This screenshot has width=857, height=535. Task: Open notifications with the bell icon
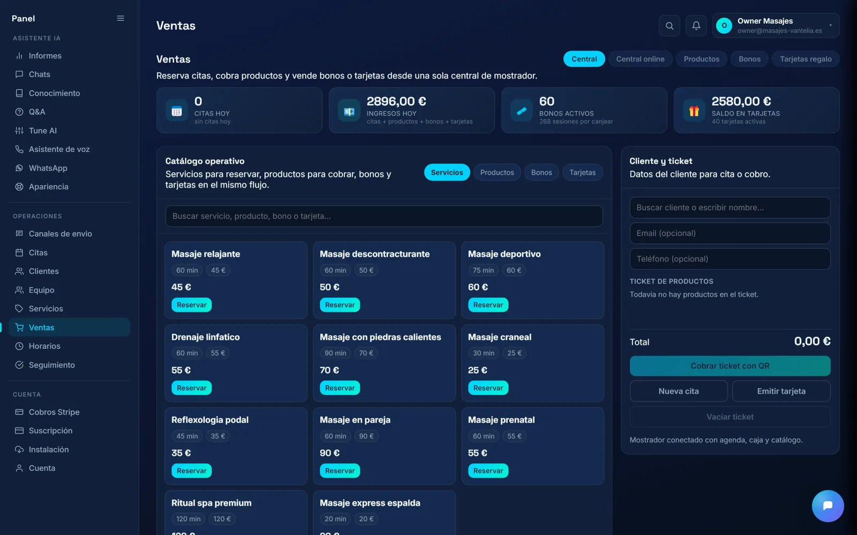696,26
